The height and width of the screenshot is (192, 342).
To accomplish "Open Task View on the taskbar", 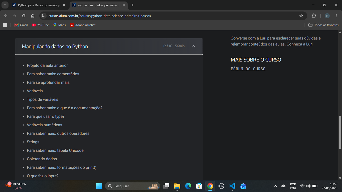I will (x=166, y=186).
